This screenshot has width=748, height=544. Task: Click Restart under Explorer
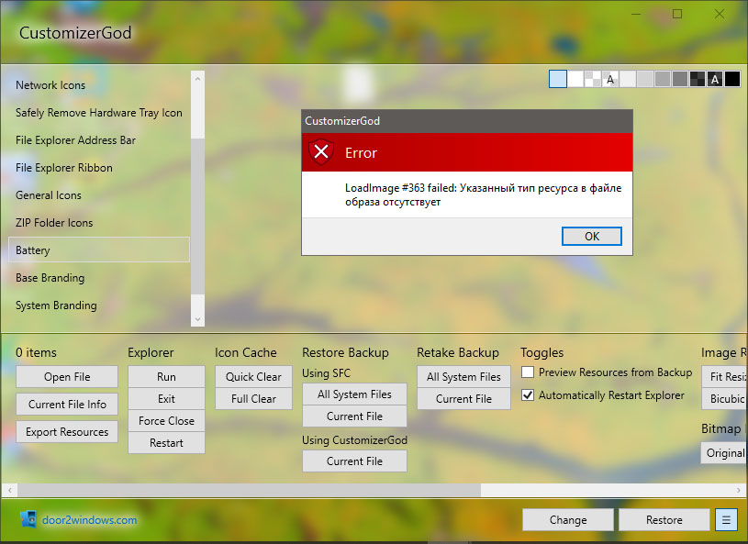[x=166, y=442]
